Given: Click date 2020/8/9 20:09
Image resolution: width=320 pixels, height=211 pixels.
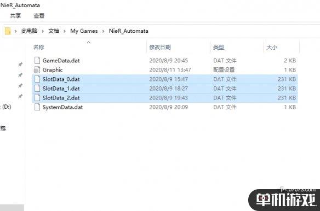Looking at the screenshot, I should 169,107.
